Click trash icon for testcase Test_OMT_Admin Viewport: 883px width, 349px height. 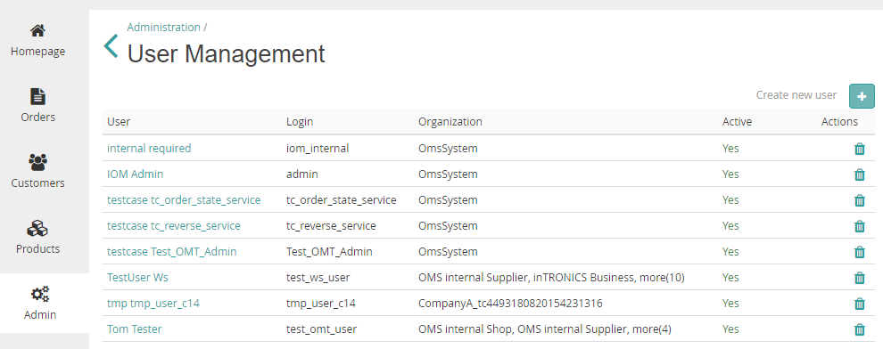pyautogui.click(x=859, y=252)
